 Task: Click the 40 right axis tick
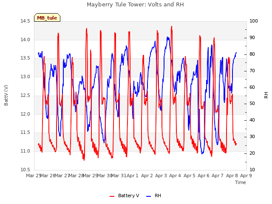252,120
